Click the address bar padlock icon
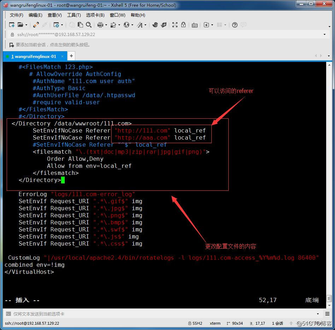This screenshot has height=330, width=335. (12, 35)
